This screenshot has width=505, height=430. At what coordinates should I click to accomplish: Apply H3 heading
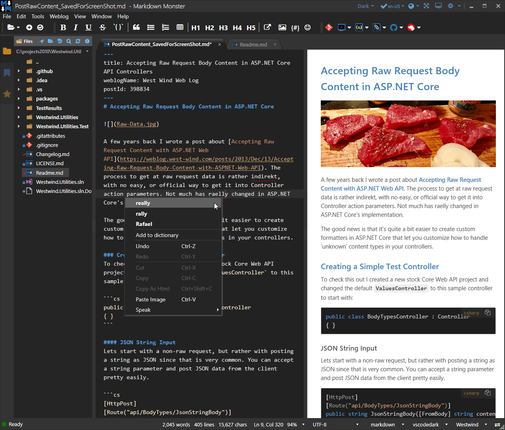click(224, 28)
